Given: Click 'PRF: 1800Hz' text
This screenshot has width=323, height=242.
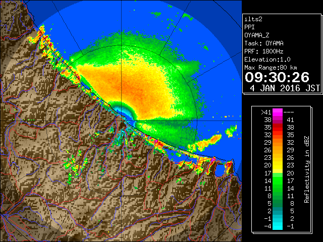Looking at the screenshot, I should point(264,51).
